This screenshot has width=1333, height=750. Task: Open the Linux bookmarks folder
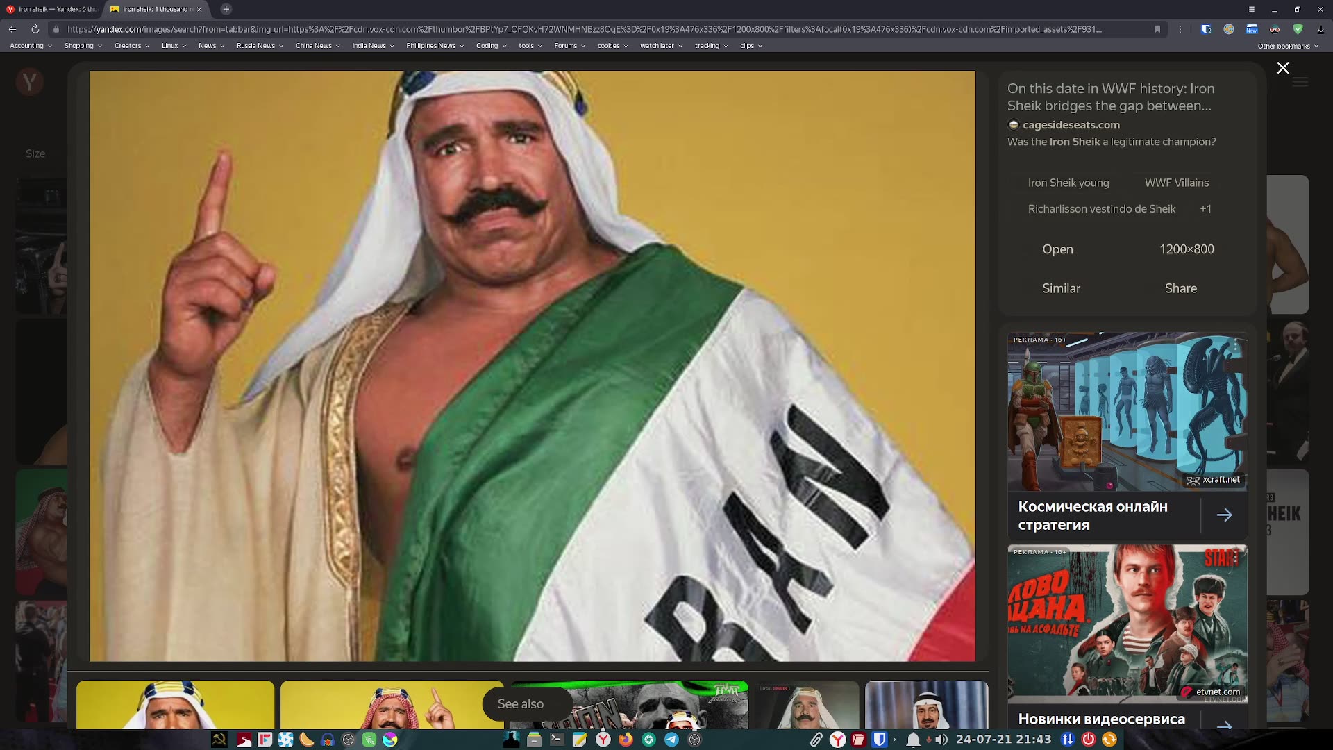pos(174,46)
